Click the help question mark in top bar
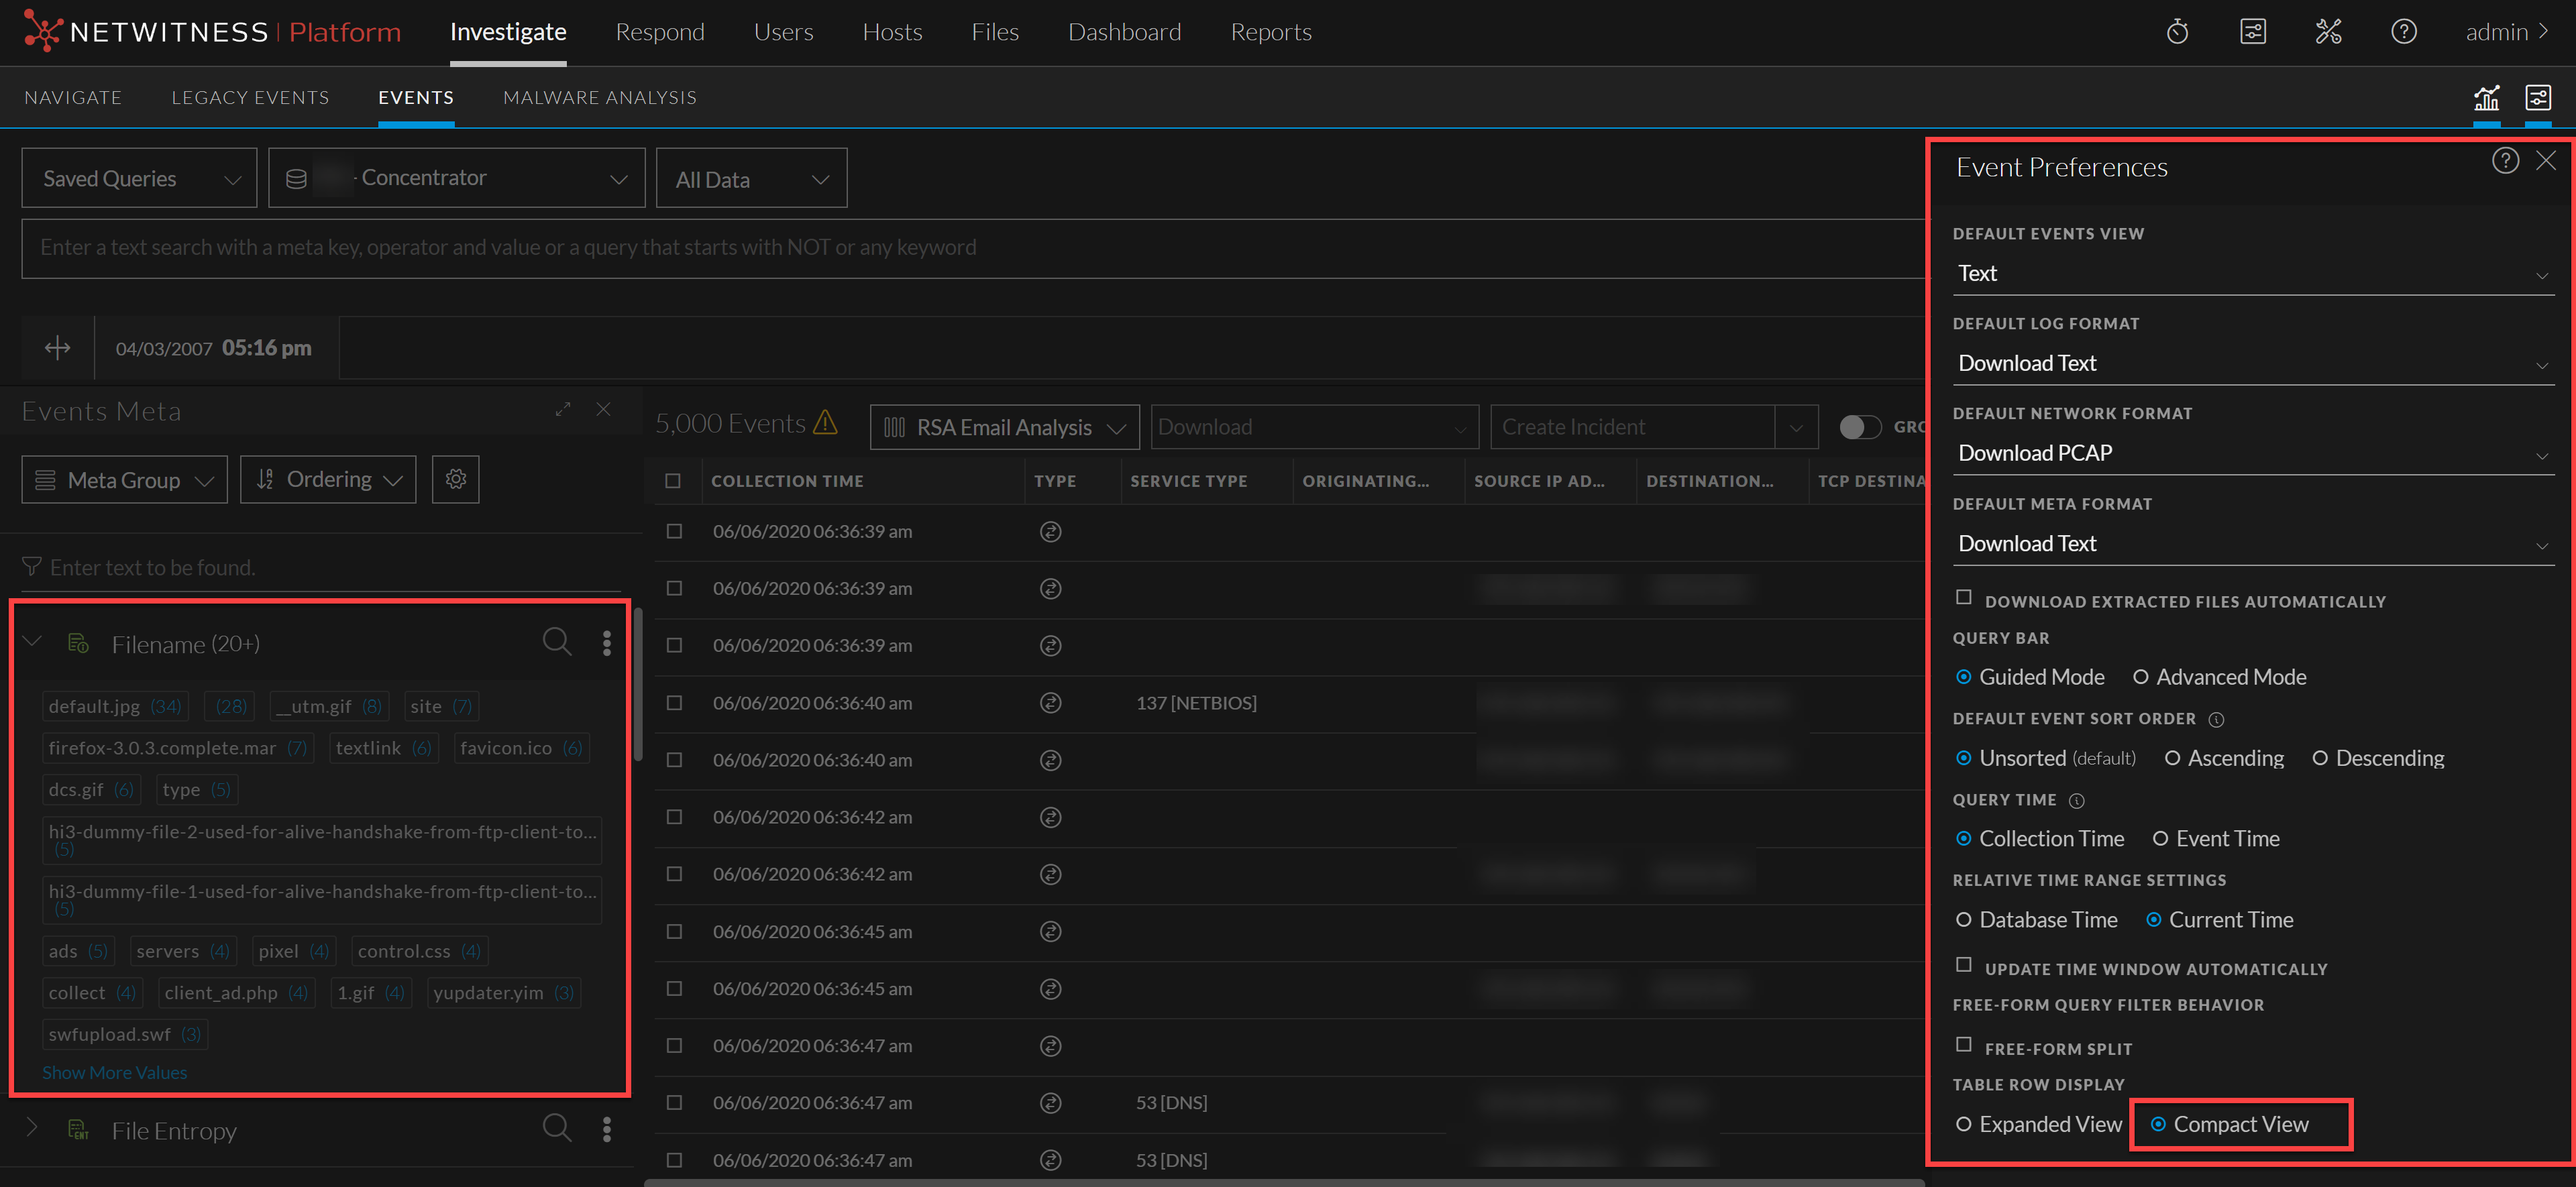The image size is (2576, 1187). coord(2403,32)
